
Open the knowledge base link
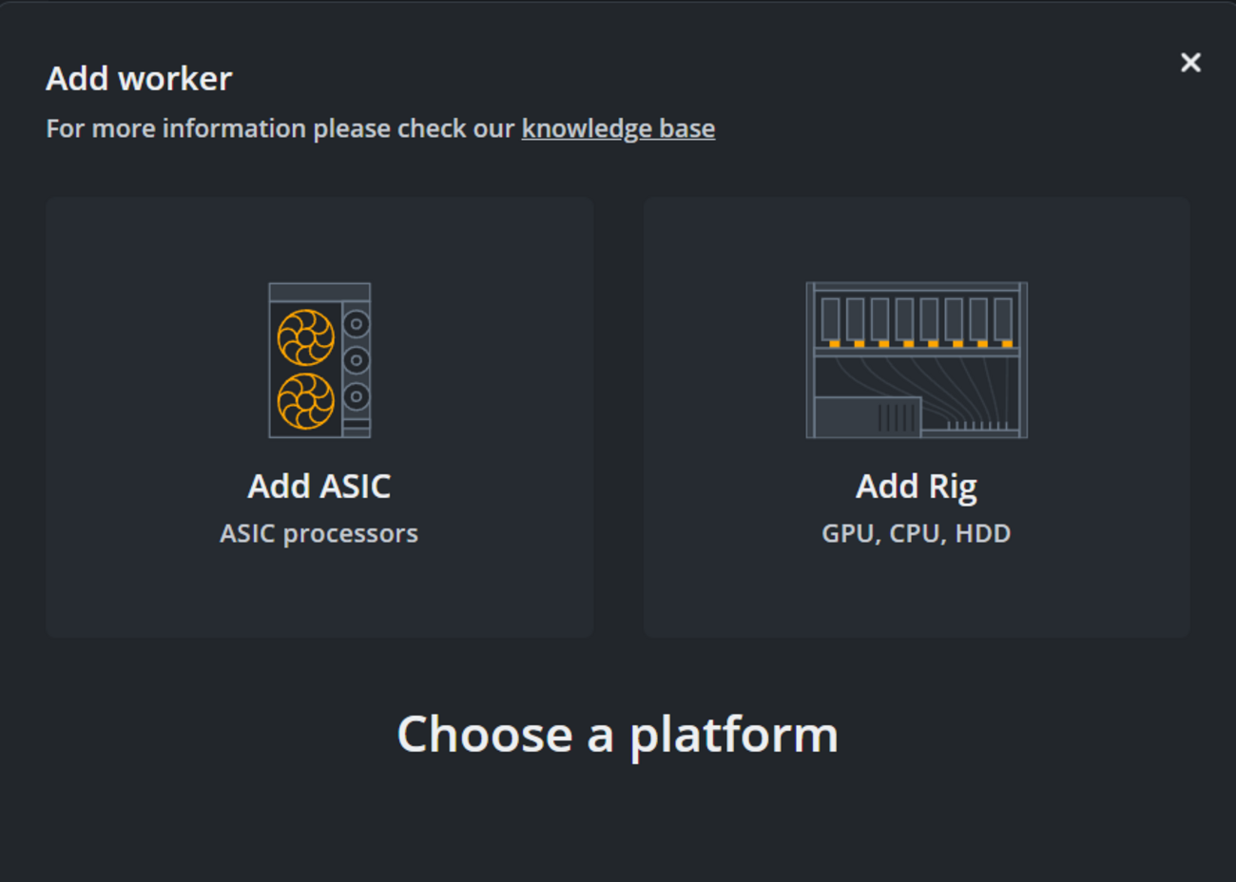(x=618, y=128)
